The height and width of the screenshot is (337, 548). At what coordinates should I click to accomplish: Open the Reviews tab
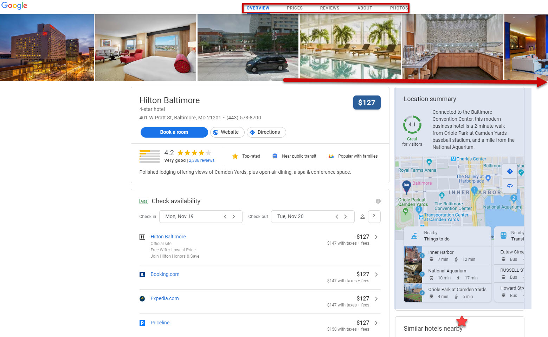[330, 8]
